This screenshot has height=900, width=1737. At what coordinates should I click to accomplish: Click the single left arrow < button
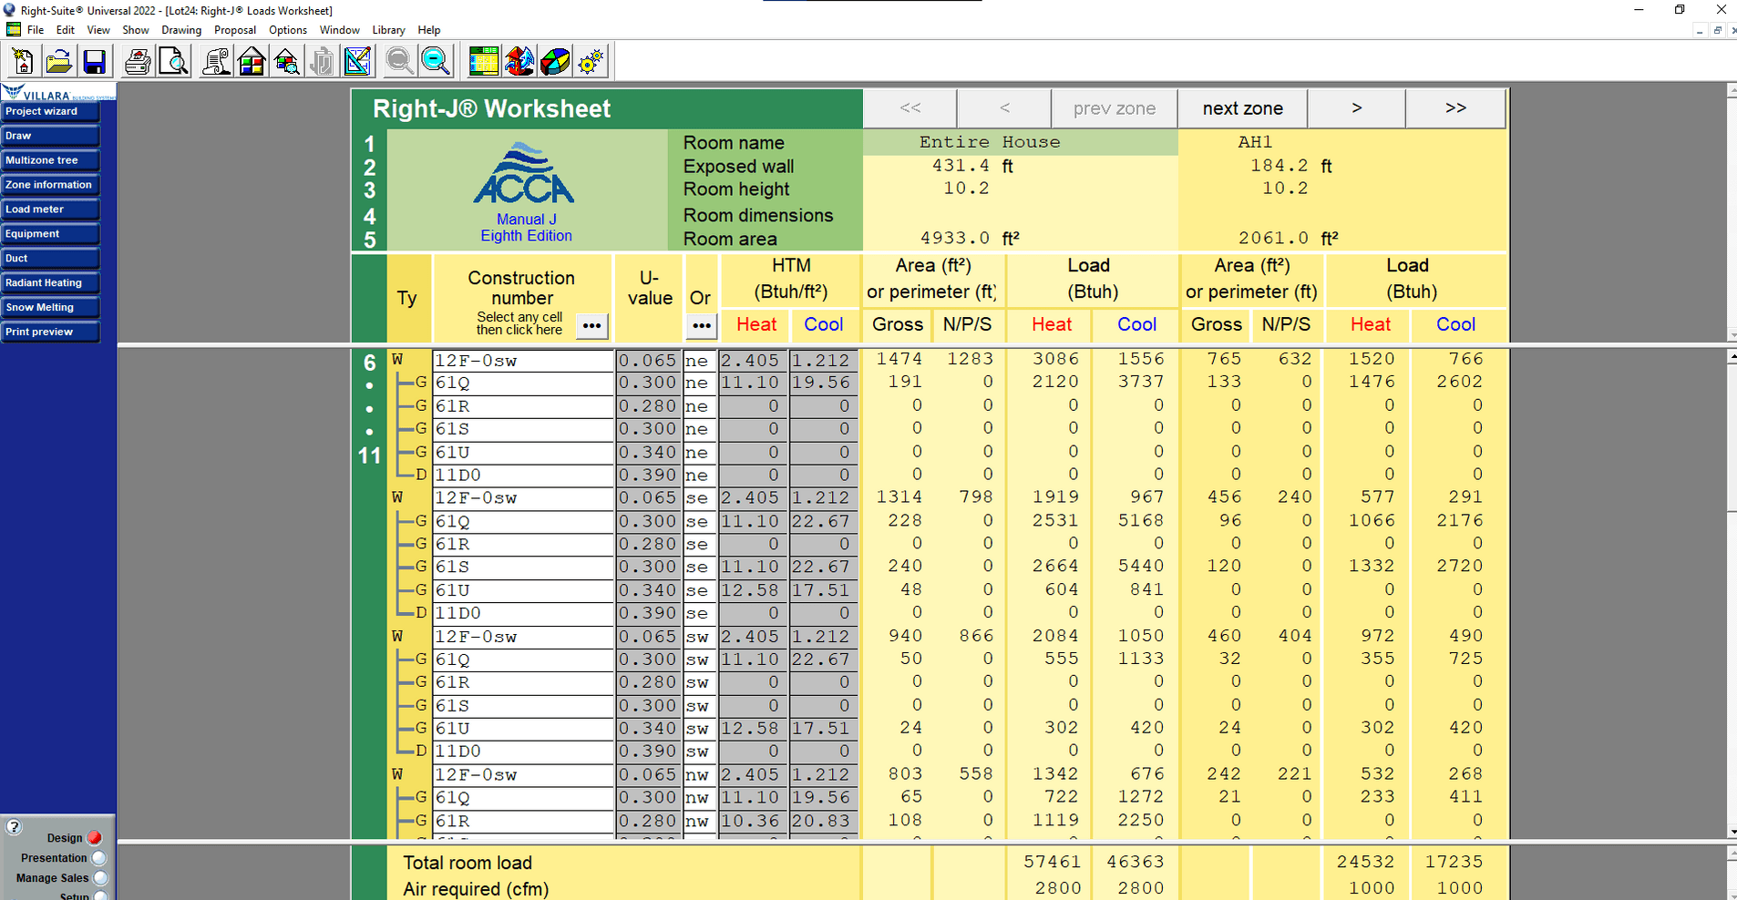pos(1004,108)
